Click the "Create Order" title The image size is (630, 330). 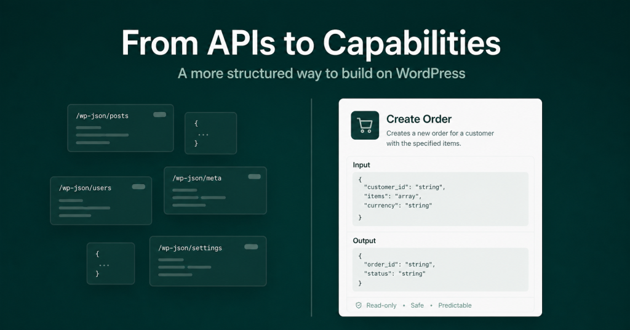(x=418, y=119)
